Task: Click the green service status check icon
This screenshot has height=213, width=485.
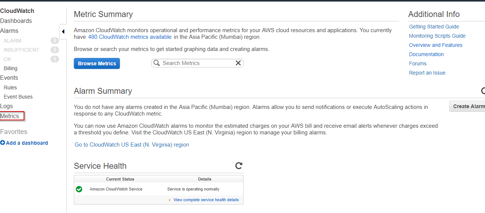Action: [79, 189]
